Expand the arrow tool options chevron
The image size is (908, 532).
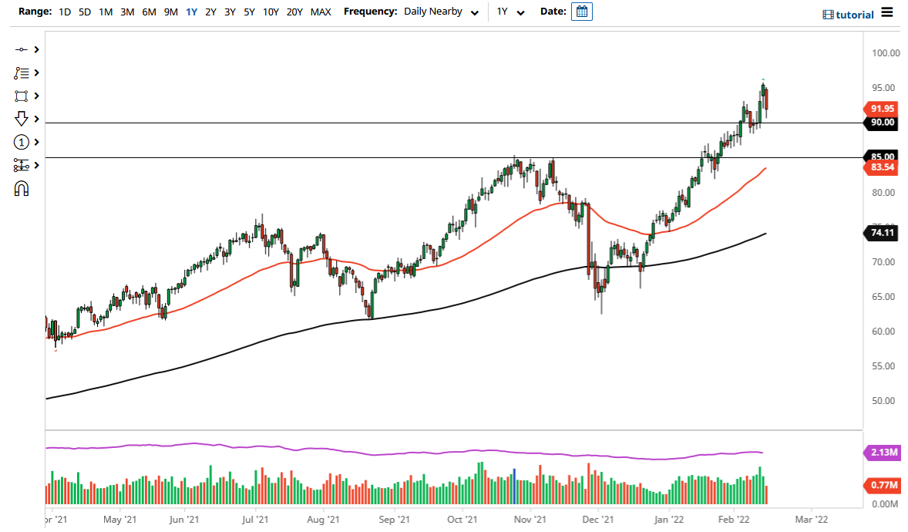coord(36,119)
